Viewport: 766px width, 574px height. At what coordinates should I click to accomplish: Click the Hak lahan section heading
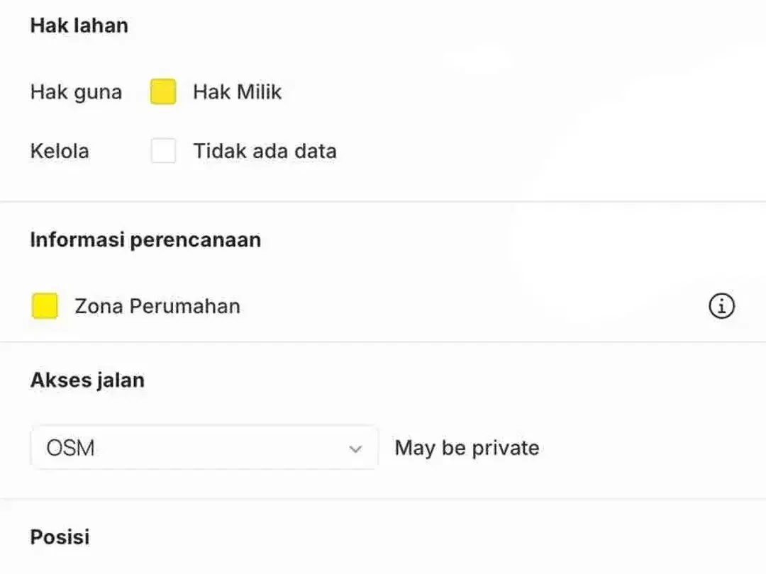(79, 26)
